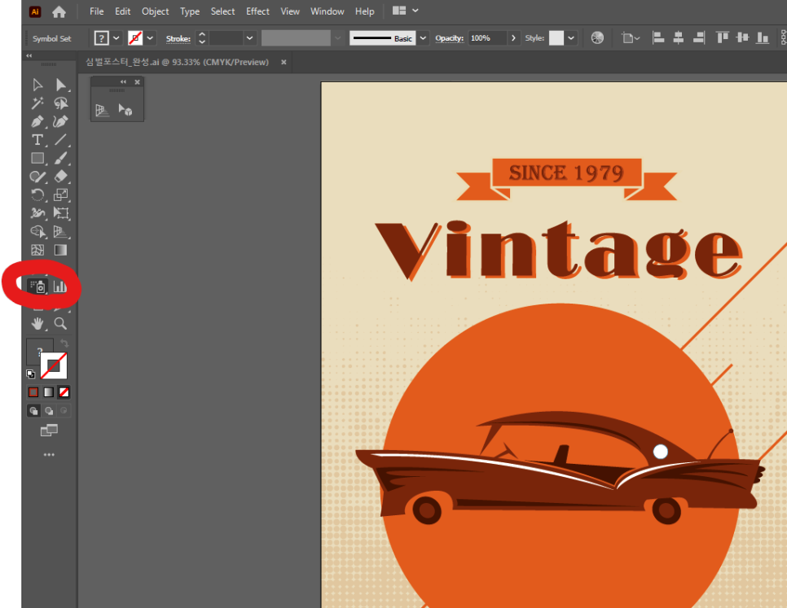Adjust stroke weight stepper arrows
Screen dimensions: 787x608
coord(202,38)
